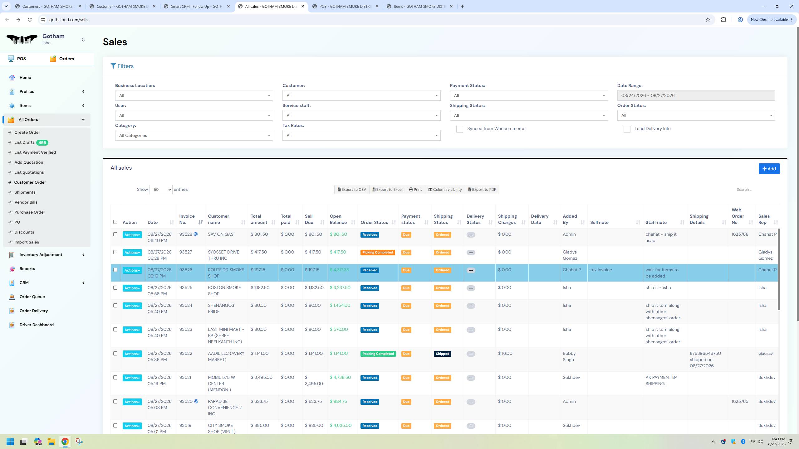Open Snipping Tool in the taskbar
Screen dimensions: 799x449
[79, 442]
